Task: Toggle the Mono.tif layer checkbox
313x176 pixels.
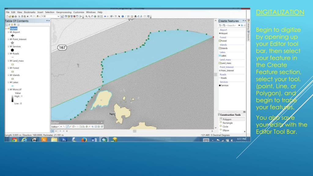Action: (11, 90)
